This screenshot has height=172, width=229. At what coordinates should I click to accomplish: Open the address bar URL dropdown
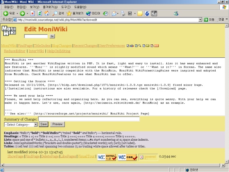point(200,19)
